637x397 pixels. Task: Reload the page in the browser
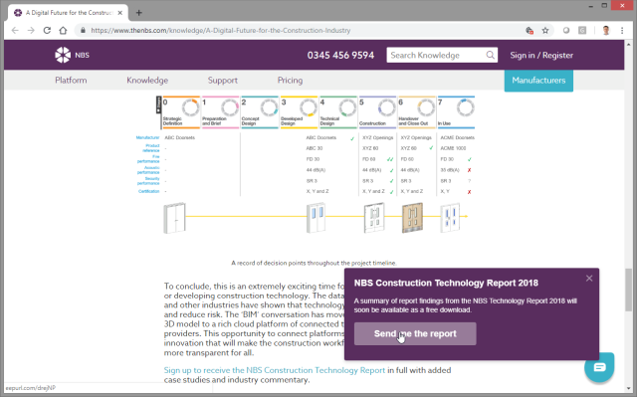click(47, 31)
